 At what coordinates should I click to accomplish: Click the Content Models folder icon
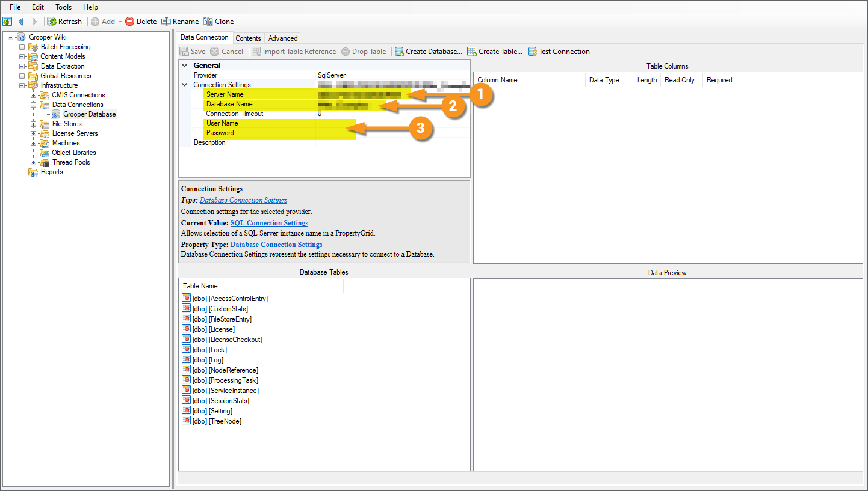[x=34, y=56]
